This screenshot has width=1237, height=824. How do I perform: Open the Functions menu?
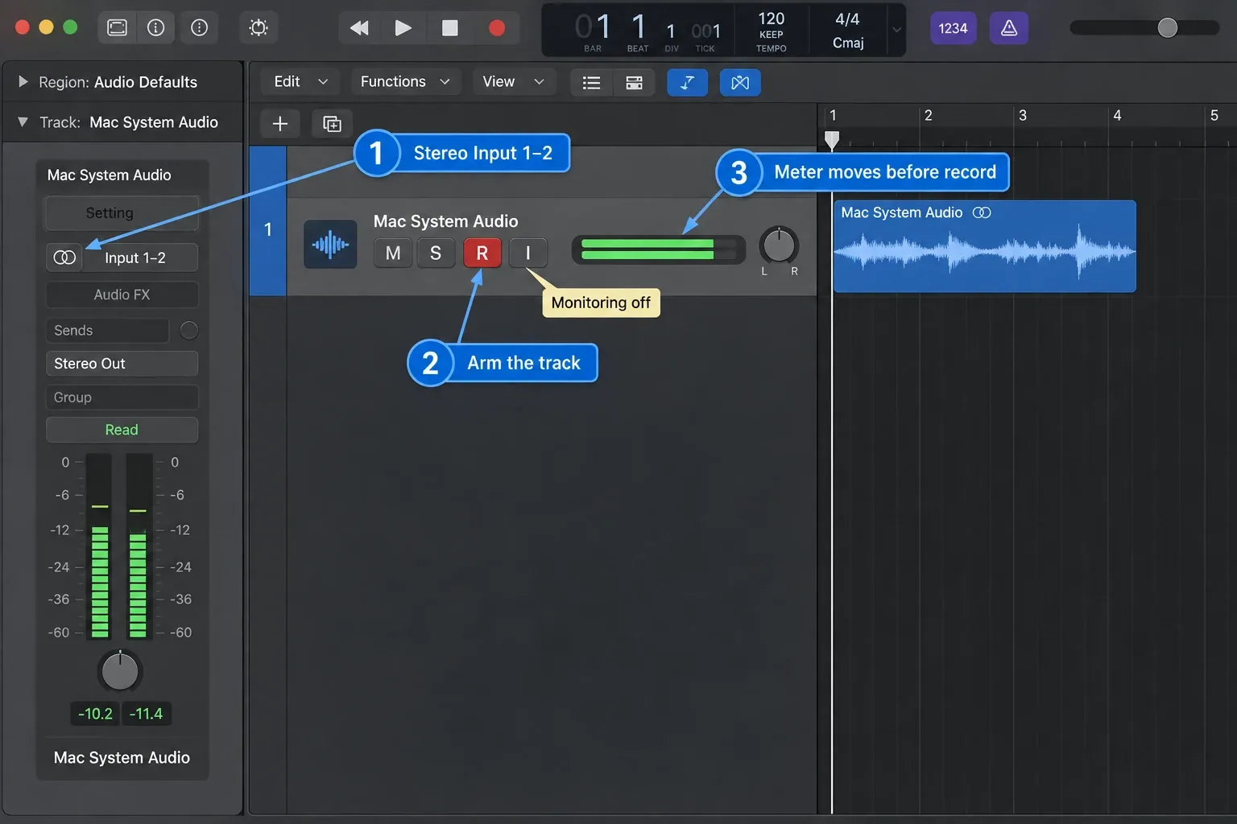coord(405,82)
